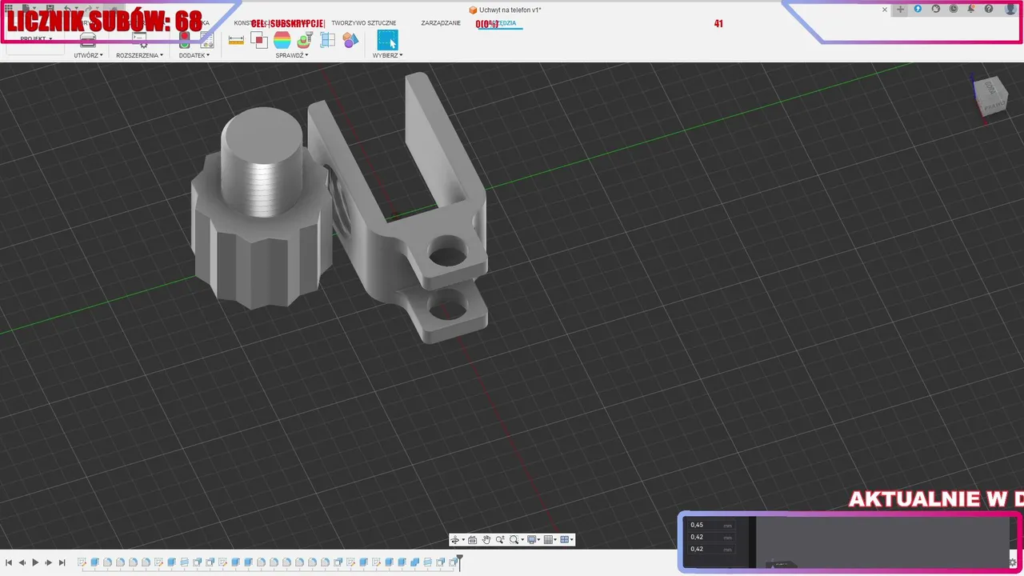Screen dimensions: 1024x576
Task: Open the online status clock icon
Action: click(x=954, y=9)
